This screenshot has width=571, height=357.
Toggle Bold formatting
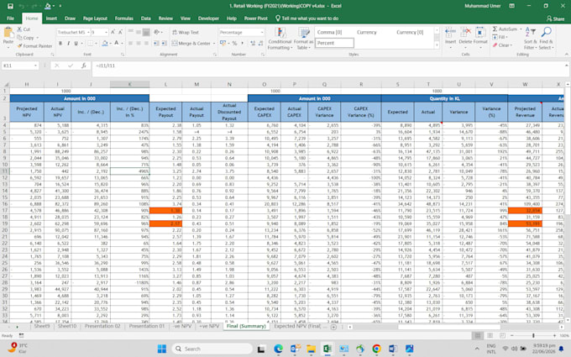click(x=60, y=44)
